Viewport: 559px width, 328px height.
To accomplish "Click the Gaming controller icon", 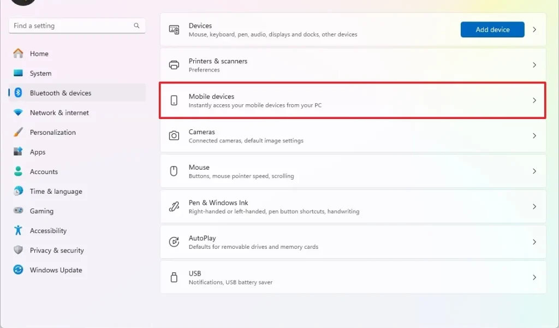I will coord(18,211).
